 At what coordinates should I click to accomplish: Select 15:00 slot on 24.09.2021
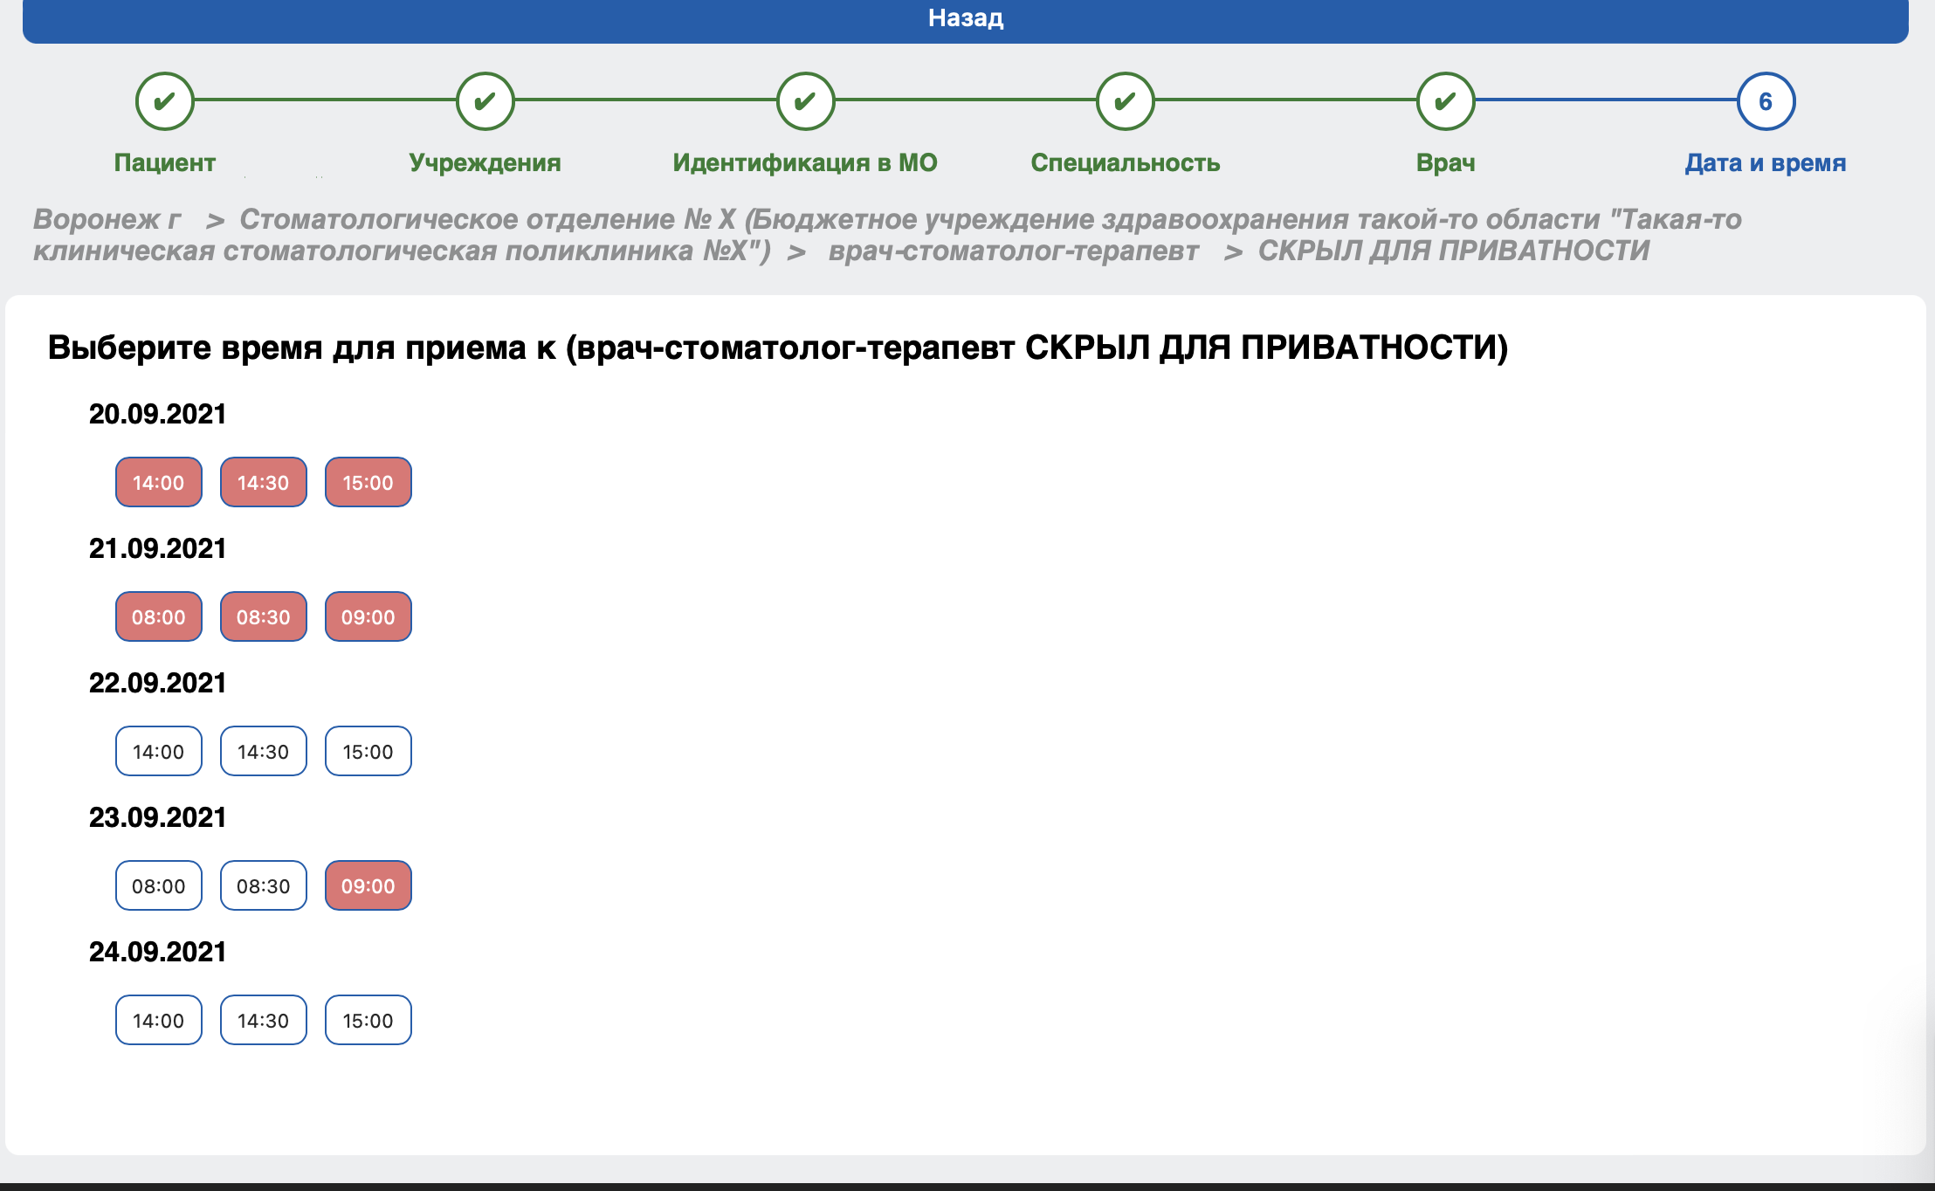(368, 1020)
